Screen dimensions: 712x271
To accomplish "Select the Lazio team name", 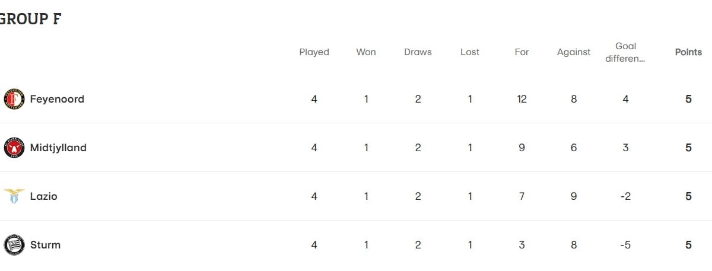I will pyautogui.click(x=44, y=196).
